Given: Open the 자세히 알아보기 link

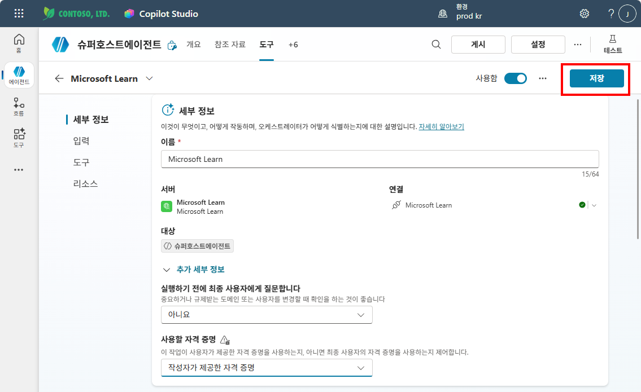Looking at the screenshot, I should (442, 126).
